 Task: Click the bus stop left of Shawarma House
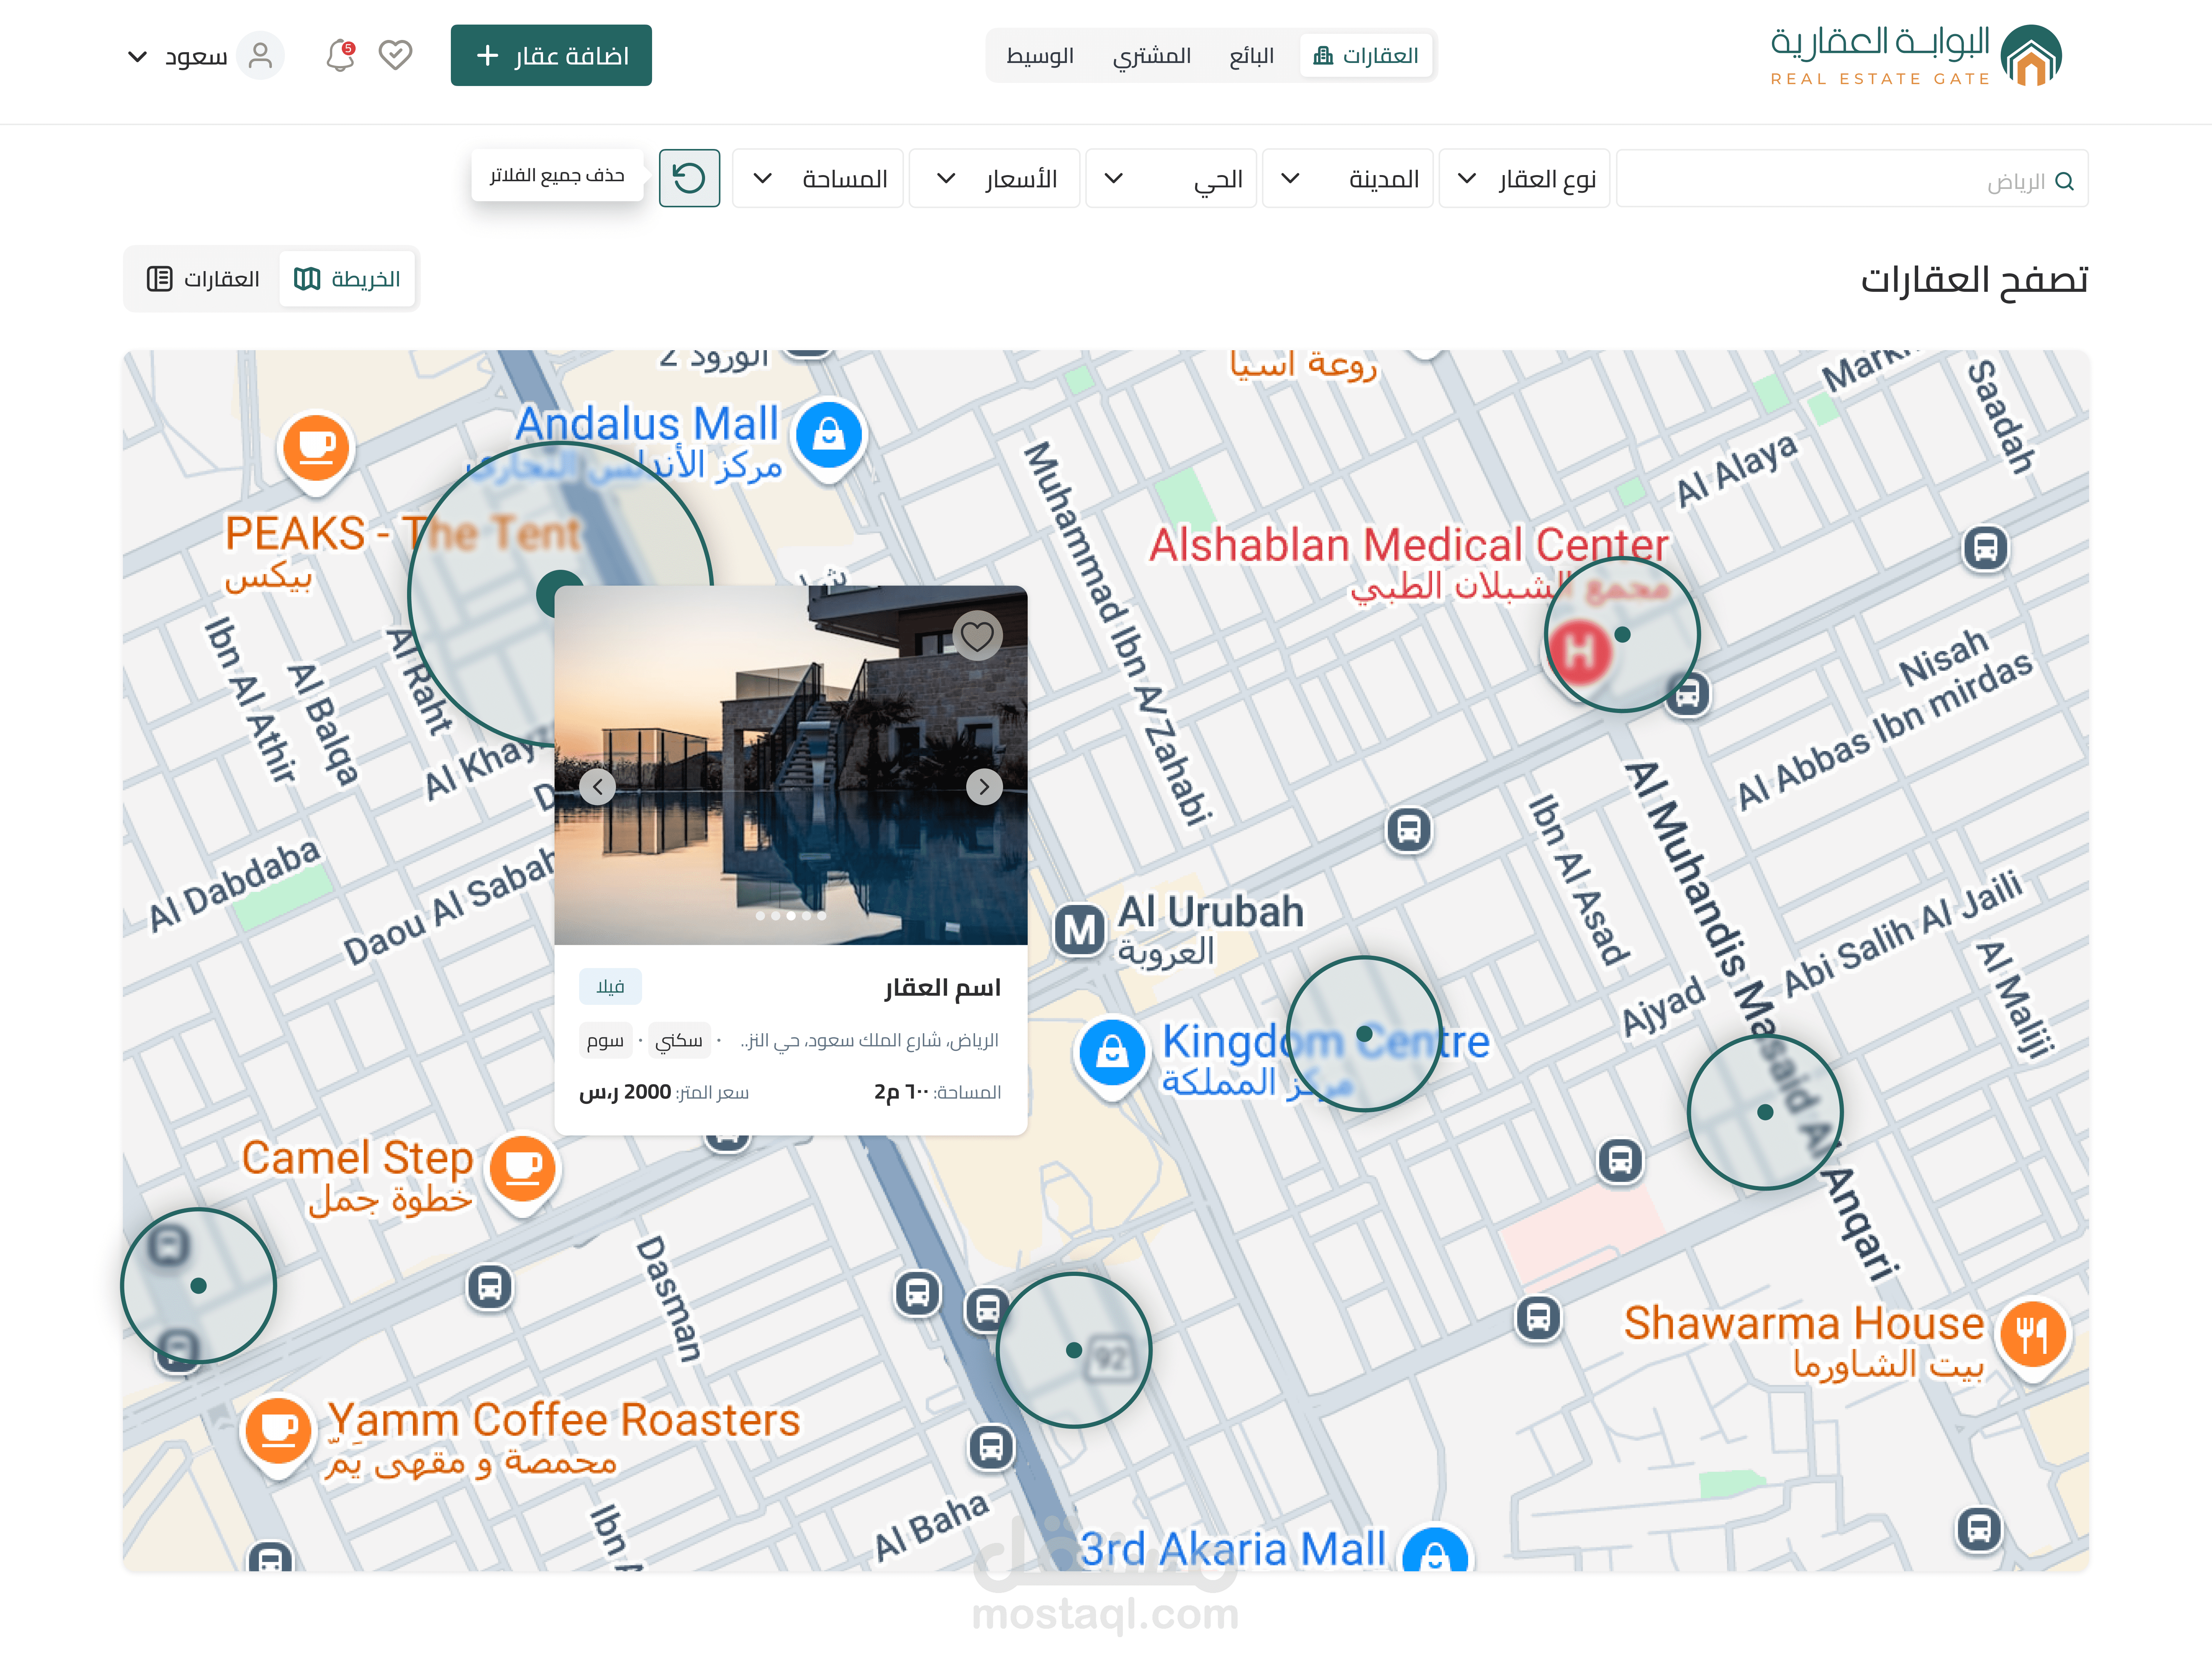tap(1538, 1319)
